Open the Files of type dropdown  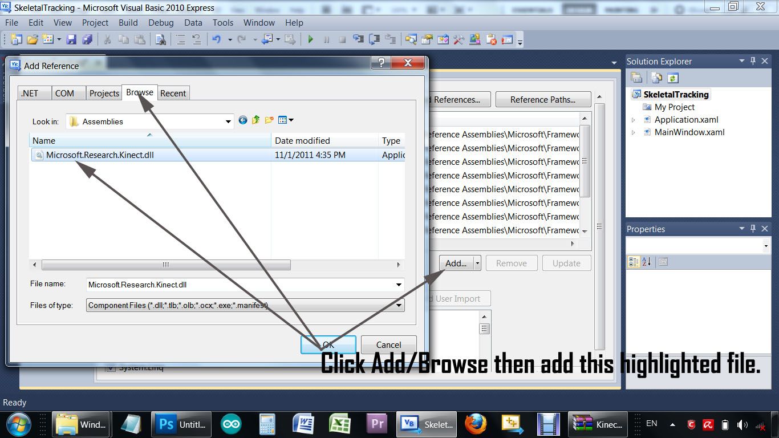tap(398, 305)
